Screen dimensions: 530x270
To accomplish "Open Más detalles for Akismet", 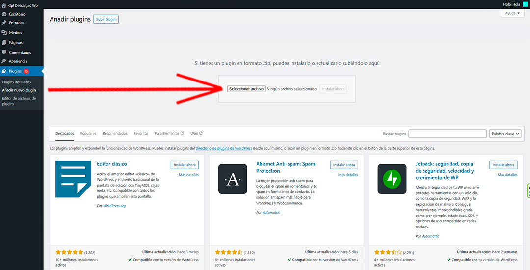I will point(348,175).
